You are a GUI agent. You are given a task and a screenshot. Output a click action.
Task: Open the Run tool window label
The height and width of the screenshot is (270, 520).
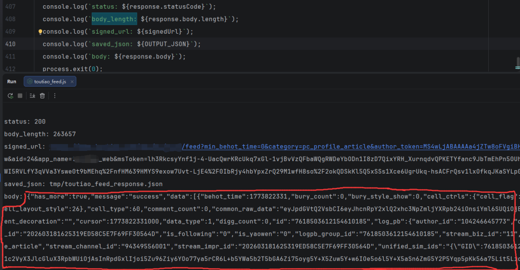pos(12,81)
